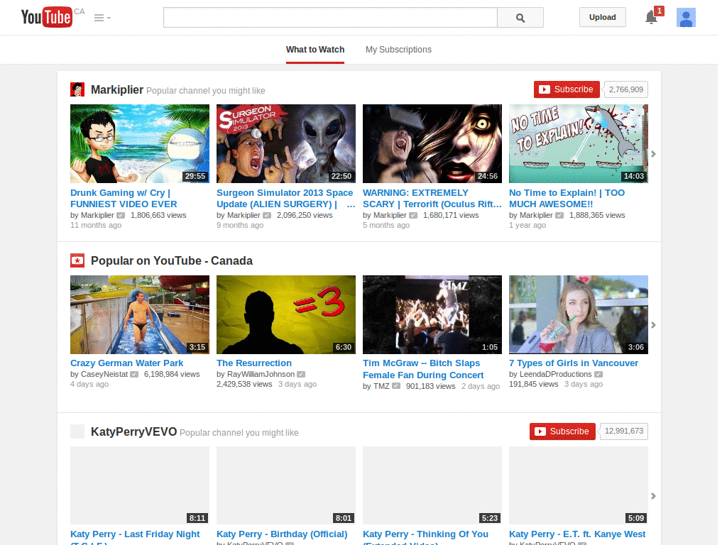Click the 1,806,663 views text
Viewport: 727px width, 545px height.
(x=158, y=215)
